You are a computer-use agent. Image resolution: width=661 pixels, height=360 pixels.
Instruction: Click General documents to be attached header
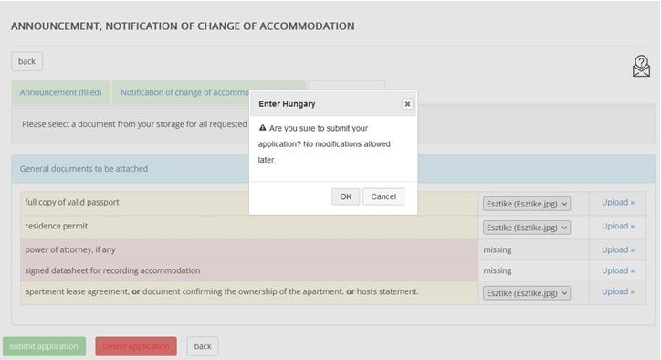(x=84, y=169)
